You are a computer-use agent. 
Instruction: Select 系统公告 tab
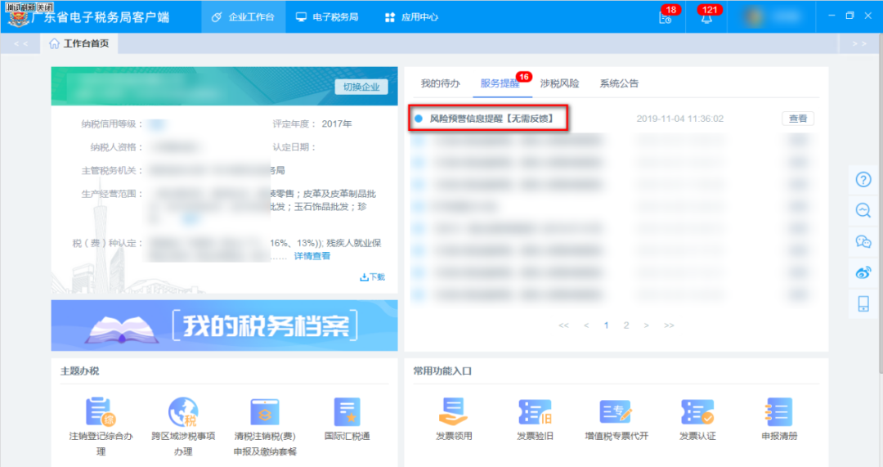click(619, 83)
